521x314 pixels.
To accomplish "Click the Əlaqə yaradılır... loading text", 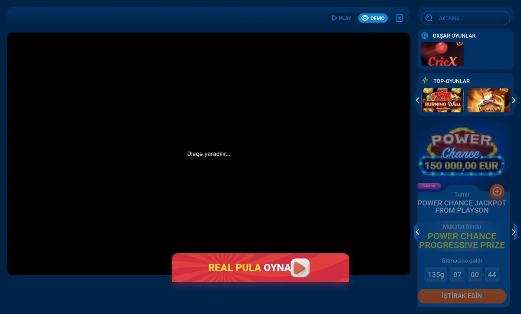I will click(209, 154).
